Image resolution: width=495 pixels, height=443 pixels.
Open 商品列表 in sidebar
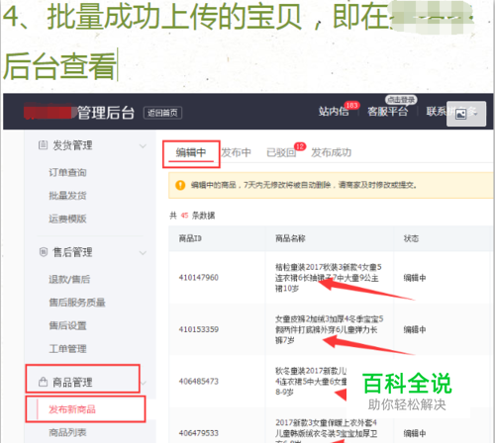pyautogui.click(x=67, y=432)
